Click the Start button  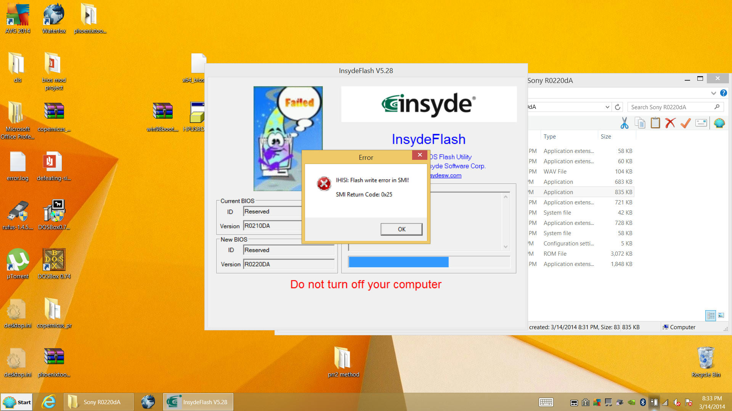pyautogui.click(x=16, y=402)
